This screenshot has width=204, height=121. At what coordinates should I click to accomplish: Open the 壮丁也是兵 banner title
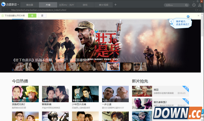(x=51, y=60)
